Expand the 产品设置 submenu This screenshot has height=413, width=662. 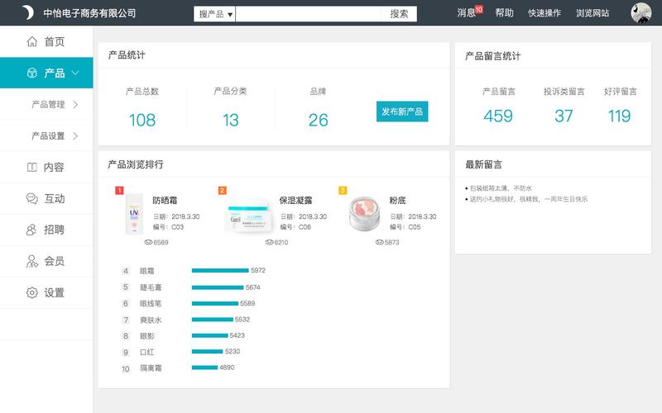pos(55,136)
